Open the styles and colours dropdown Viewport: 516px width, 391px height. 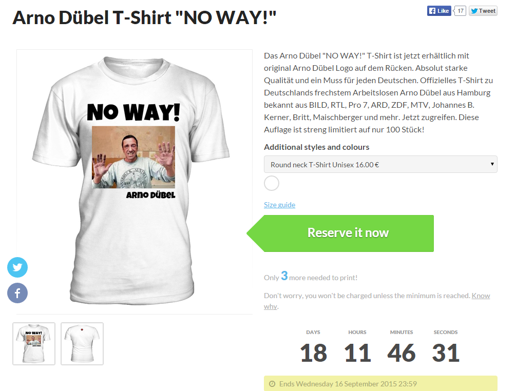coord(380,164)
